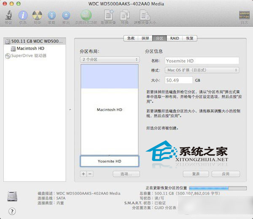253x219 pixels.
Task: Click the GUID 分区表 text
Action: [165, 208]
